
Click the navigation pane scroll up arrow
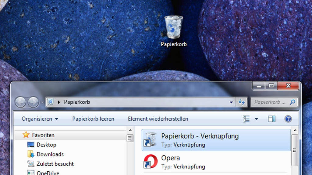pos(130,130)
